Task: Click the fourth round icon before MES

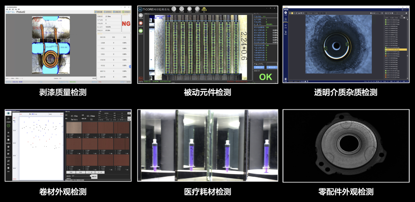Action: coord(197,9)
